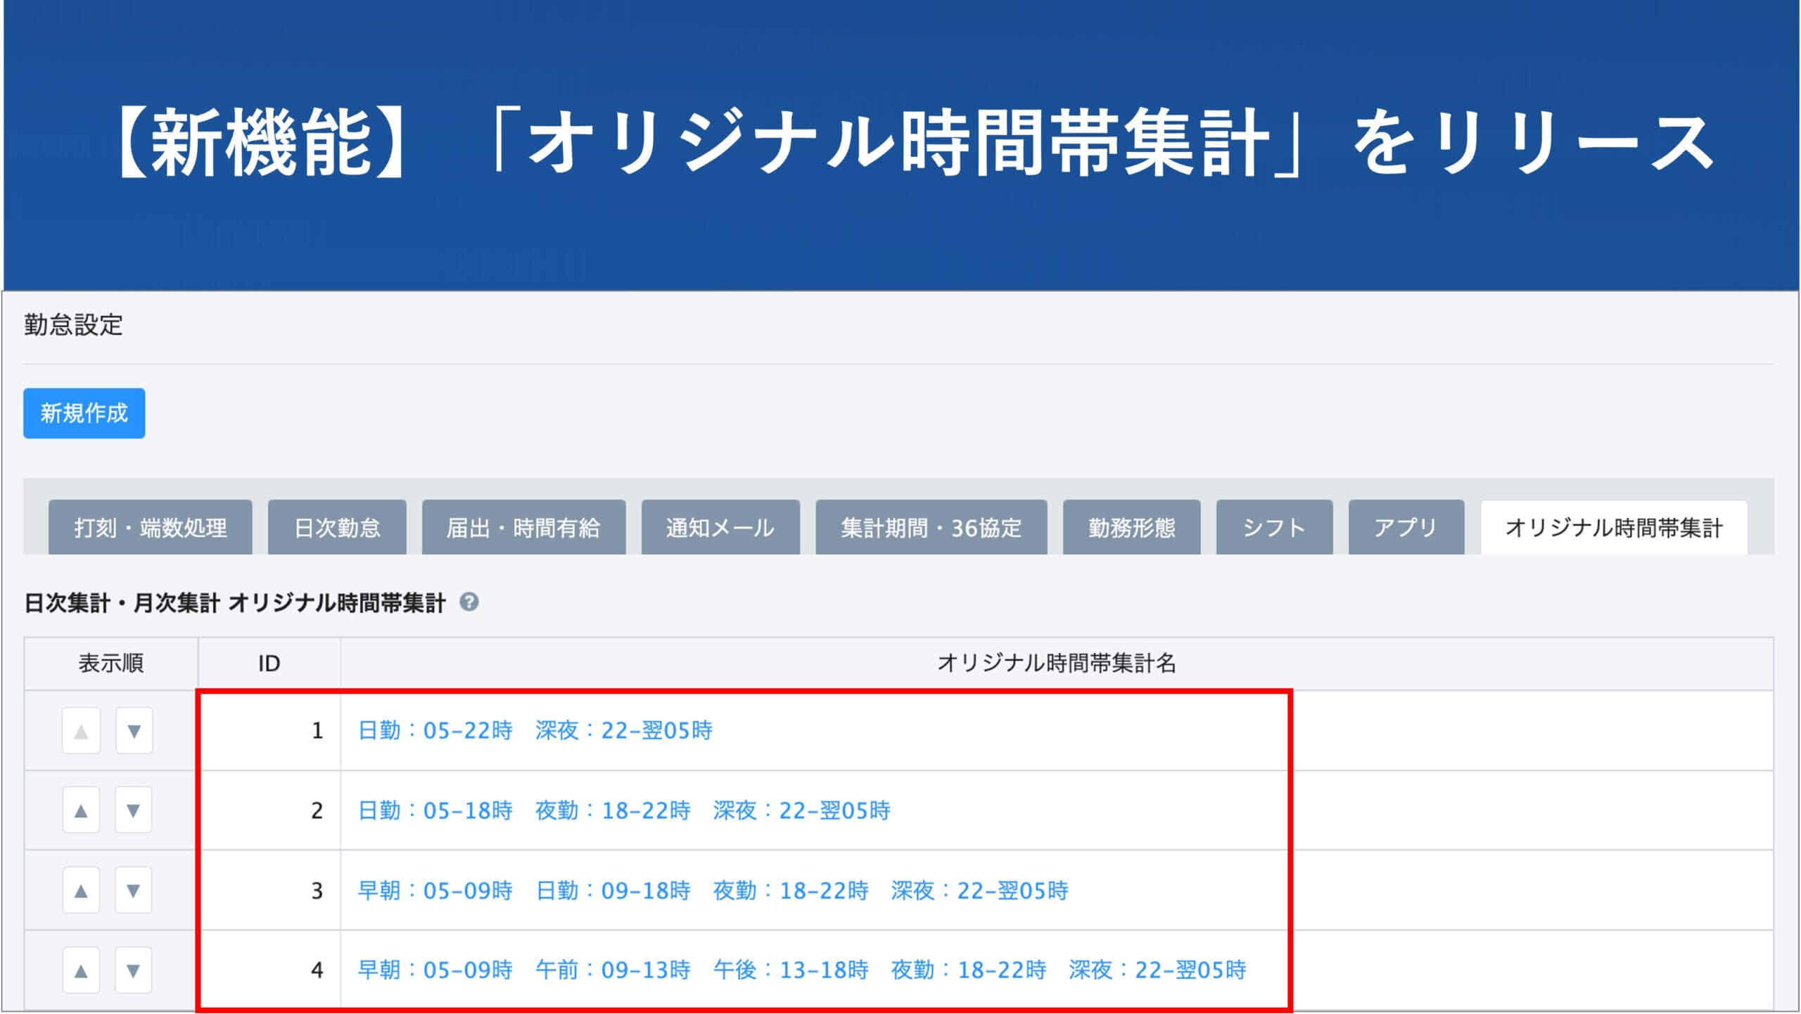Select the アプリ tab

tap(1406, 528)
